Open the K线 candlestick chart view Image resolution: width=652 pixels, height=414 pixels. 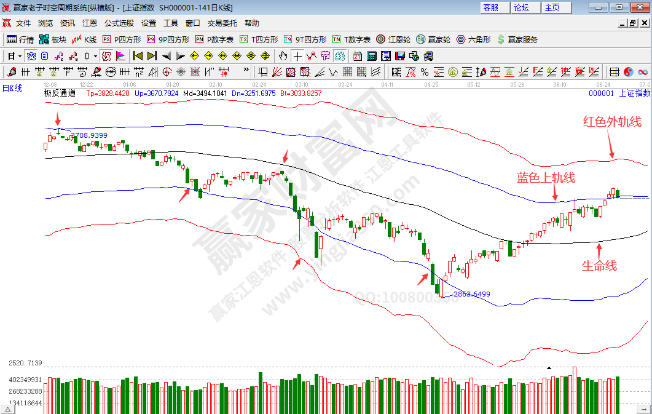84,39
